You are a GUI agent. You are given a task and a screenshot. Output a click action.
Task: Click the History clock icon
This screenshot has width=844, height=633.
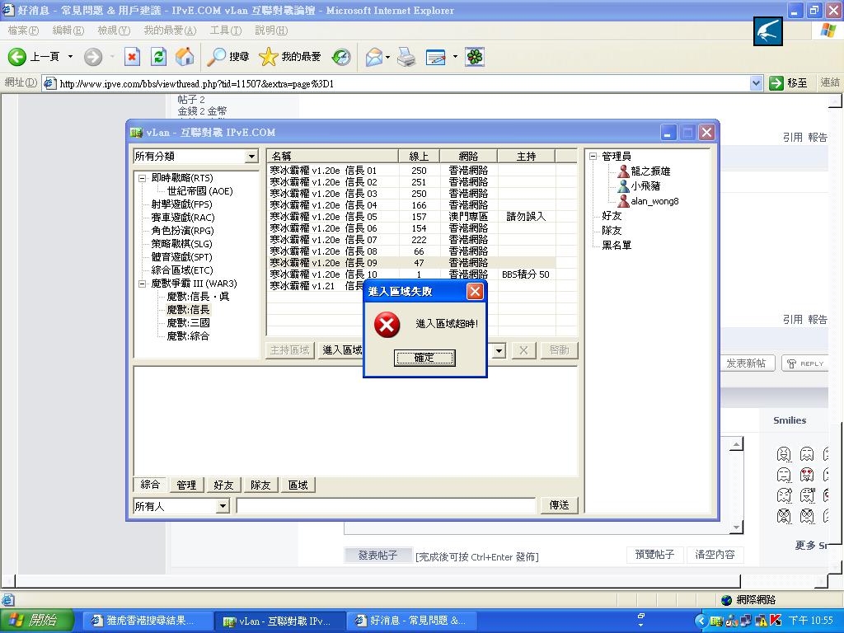(x=341, y=57)
